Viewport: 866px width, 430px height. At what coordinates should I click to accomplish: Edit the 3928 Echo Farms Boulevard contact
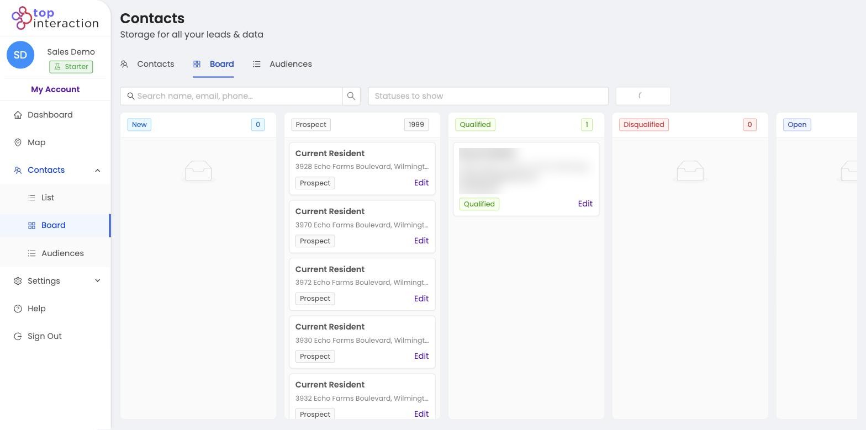(x=421, y=183)
